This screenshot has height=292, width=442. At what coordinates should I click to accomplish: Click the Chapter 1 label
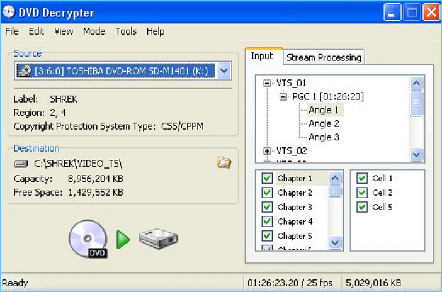(295, 178)
